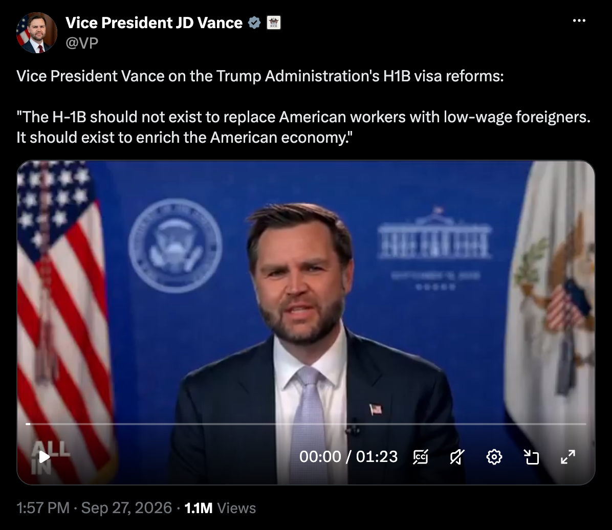This screenshot has height=530, width=612.
Task: Expand video to fullscreen
Action: 568,457
